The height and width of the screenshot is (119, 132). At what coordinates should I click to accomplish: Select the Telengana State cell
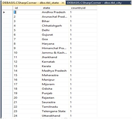click(x=55, y=111)
